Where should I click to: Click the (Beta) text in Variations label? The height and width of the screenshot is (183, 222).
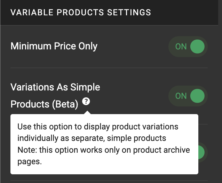click(x=65, y=104)
